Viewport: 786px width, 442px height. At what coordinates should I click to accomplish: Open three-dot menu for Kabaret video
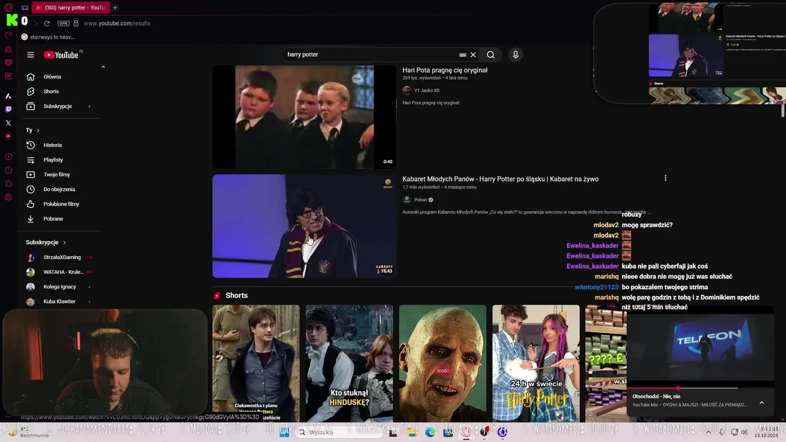665,178
